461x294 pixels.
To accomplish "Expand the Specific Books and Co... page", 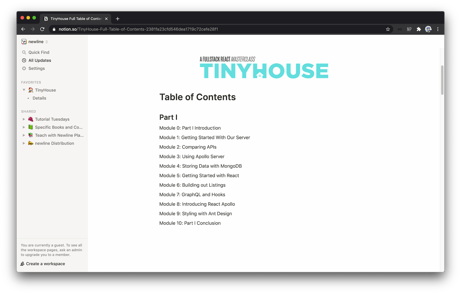I will 24,127.
